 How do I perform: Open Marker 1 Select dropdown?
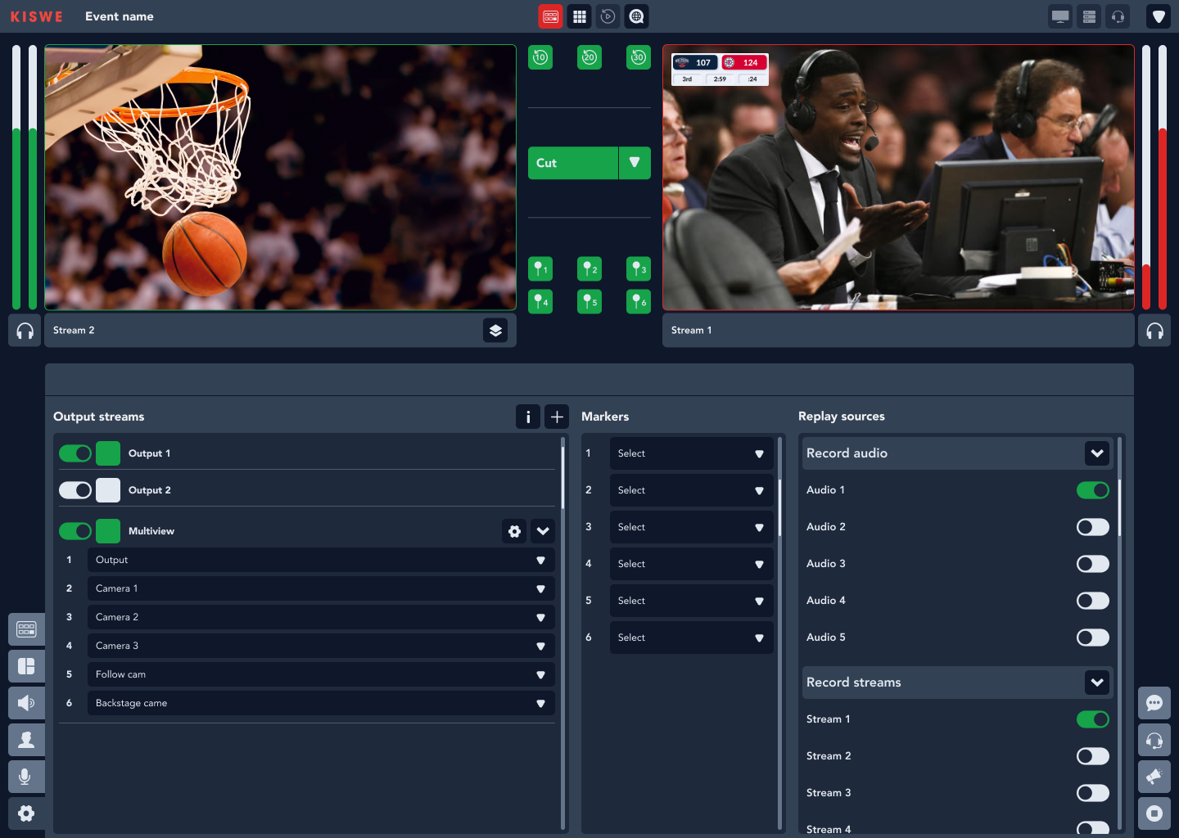(x=692, y=453)
